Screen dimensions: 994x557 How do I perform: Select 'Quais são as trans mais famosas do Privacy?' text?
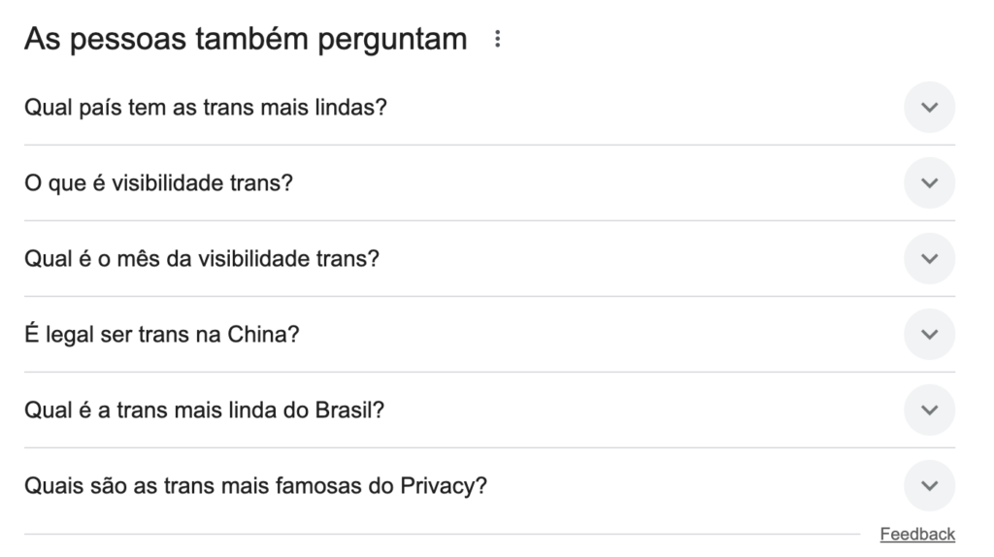pos(255,485)
